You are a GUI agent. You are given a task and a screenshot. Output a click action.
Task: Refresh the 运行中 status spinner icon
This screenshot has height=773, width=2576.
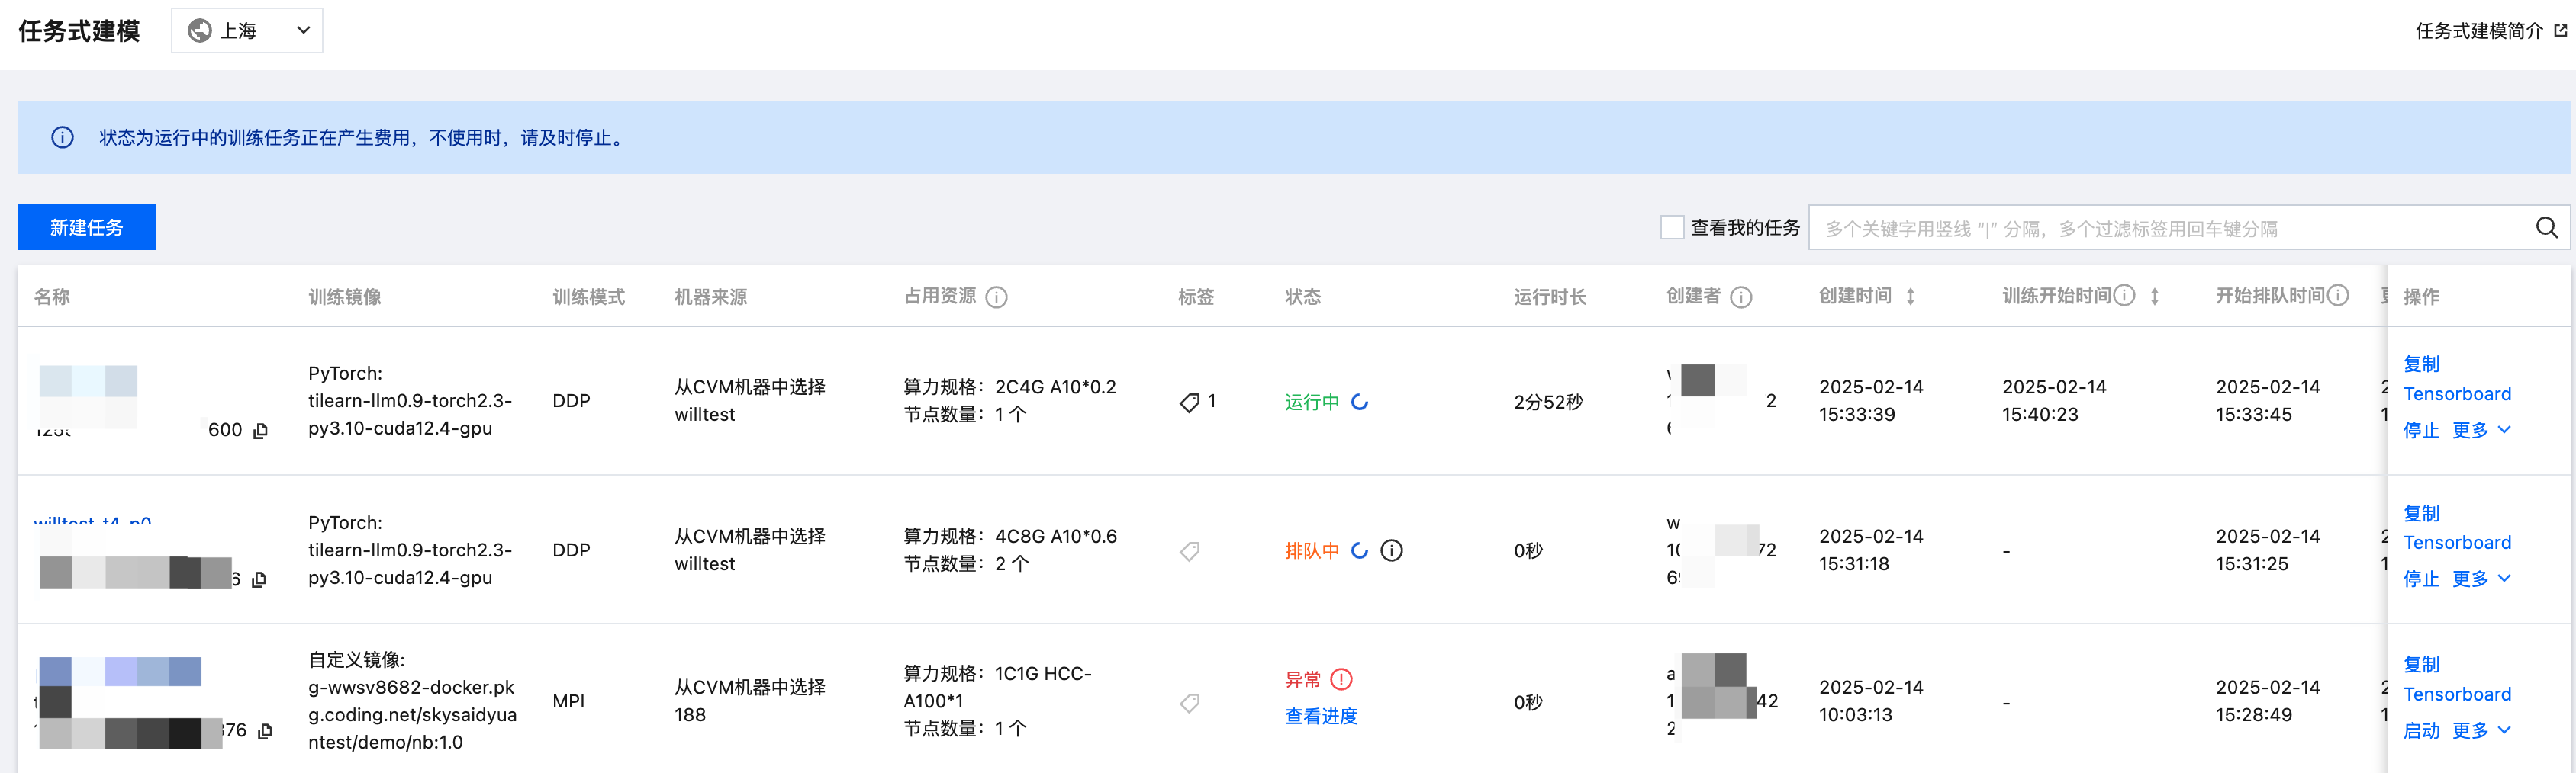pos(1360,402)
